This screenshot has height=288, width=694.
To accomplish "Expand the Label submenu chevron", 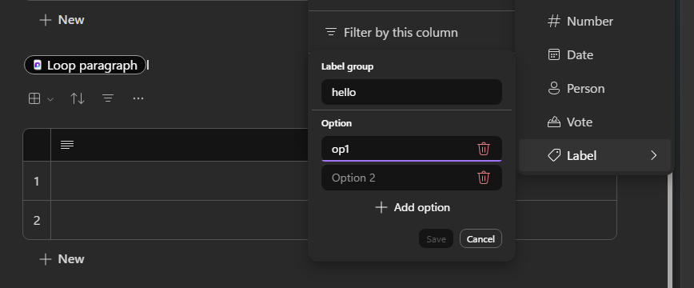I will pyautogui.click(x=654, y=155).
